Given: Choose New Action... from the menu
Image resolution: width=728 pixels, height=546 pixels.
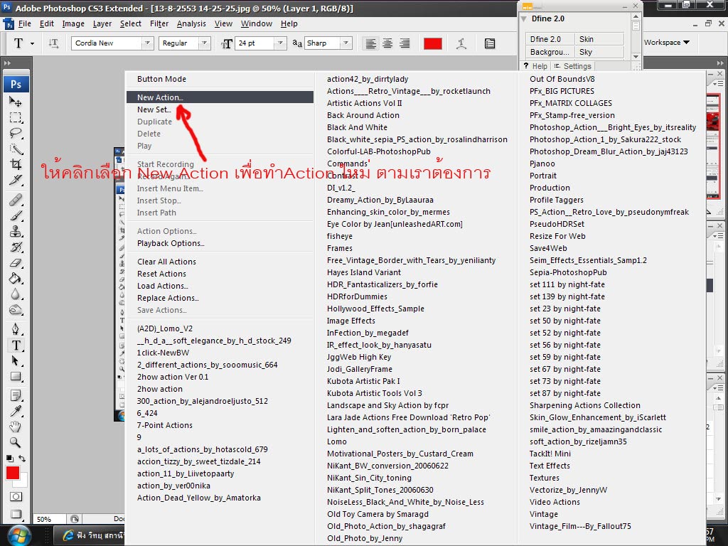Looking at the screenshot, I should (220, 97).
